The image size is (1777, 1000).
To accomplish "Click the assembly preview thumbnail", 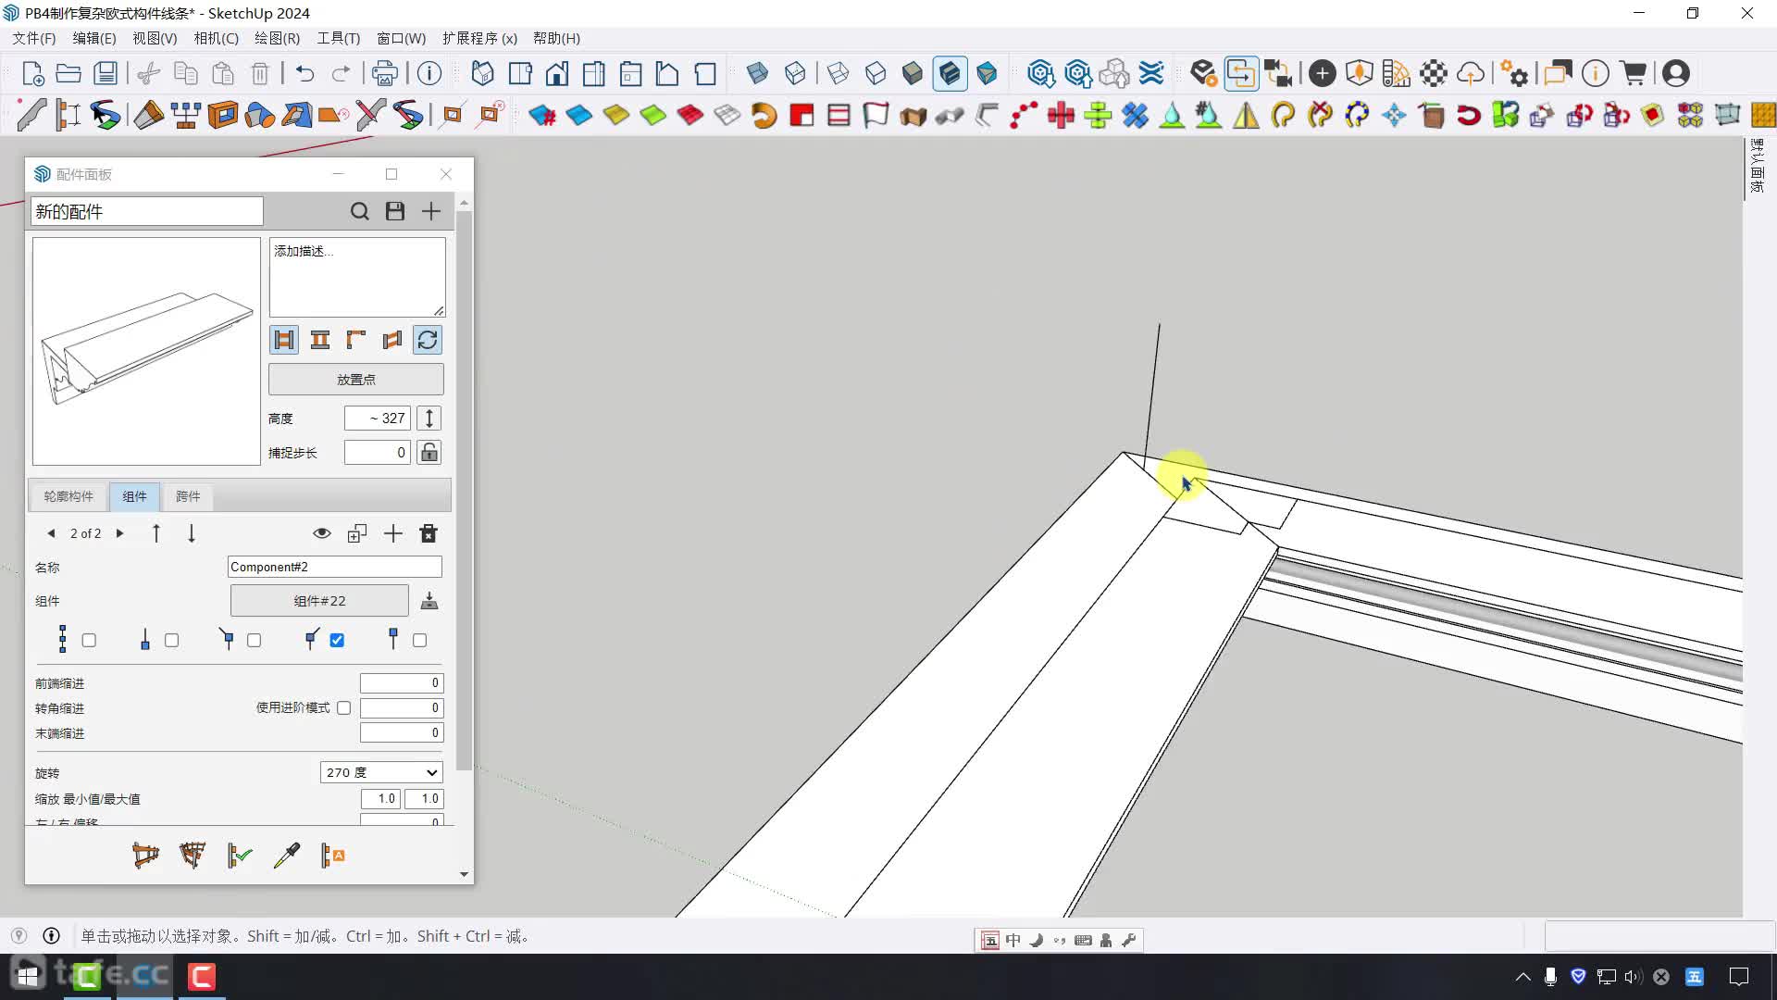I will [x=146, y=351].
